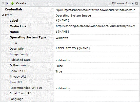Screen dimensions: 140x102
Task: Set the Published Date default value
Action: point(97,60)
